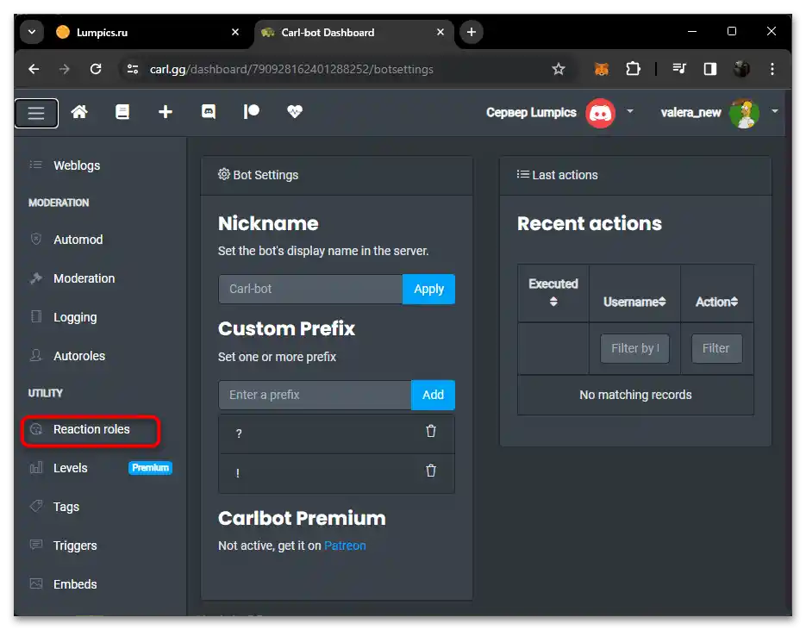Screen dimensions: 806x630
Task: Click the carl.gg address bar URL
Action: pyautogui.click(x=291, y=69)
